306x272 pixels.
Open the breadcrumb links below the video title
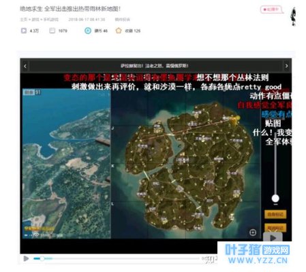coord(40,20)
